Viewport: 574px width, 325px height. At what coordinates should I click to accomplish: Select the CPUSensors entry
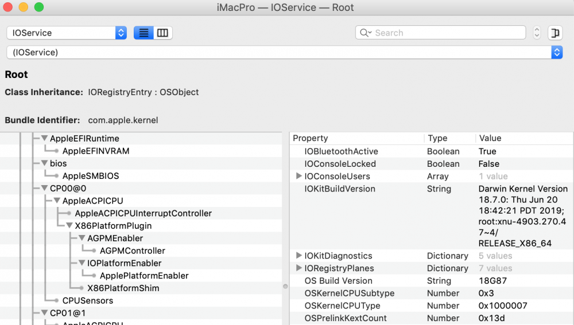87,300
